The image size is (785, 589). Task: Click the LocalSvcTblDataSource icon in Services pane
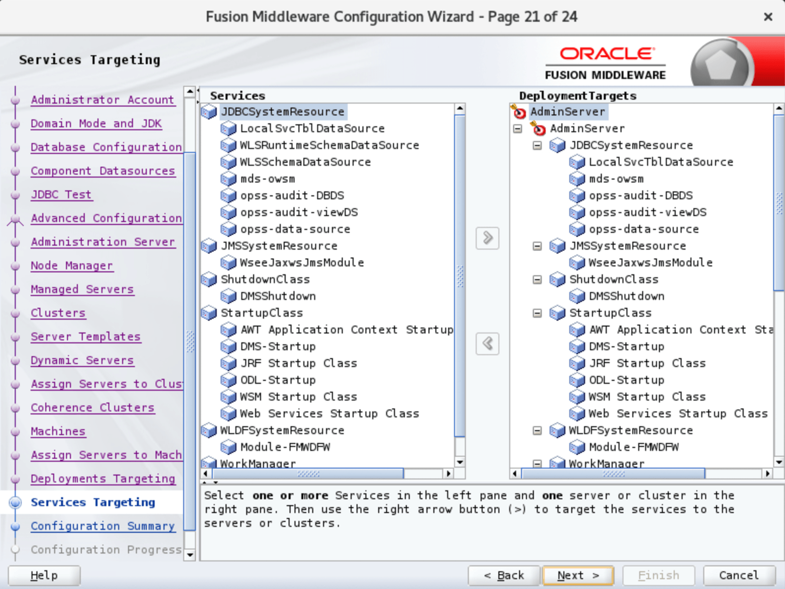pos(228,129)
